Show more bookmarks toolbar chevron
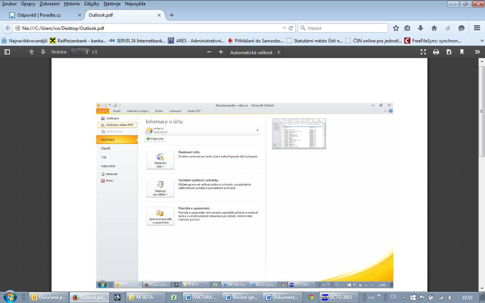Screen dimensions: 485x303 [x=482, y=41]
